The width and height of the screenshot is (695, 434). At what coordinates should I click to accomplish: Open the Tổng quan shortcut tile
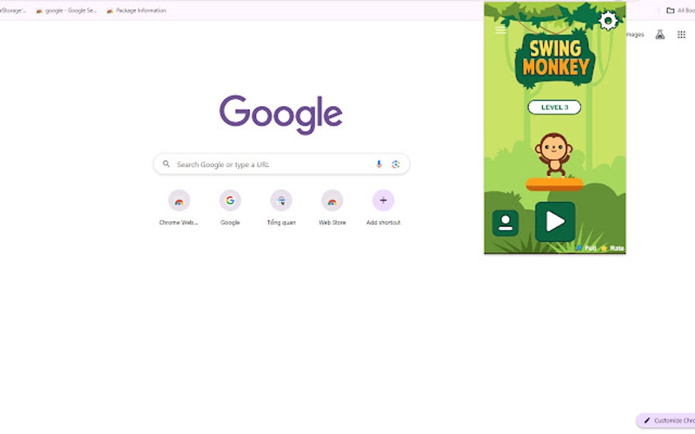(281, 207)
